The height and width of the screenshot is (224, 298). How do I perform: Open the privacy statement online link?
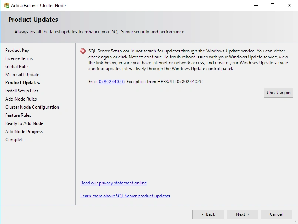[x=113, y=183]
